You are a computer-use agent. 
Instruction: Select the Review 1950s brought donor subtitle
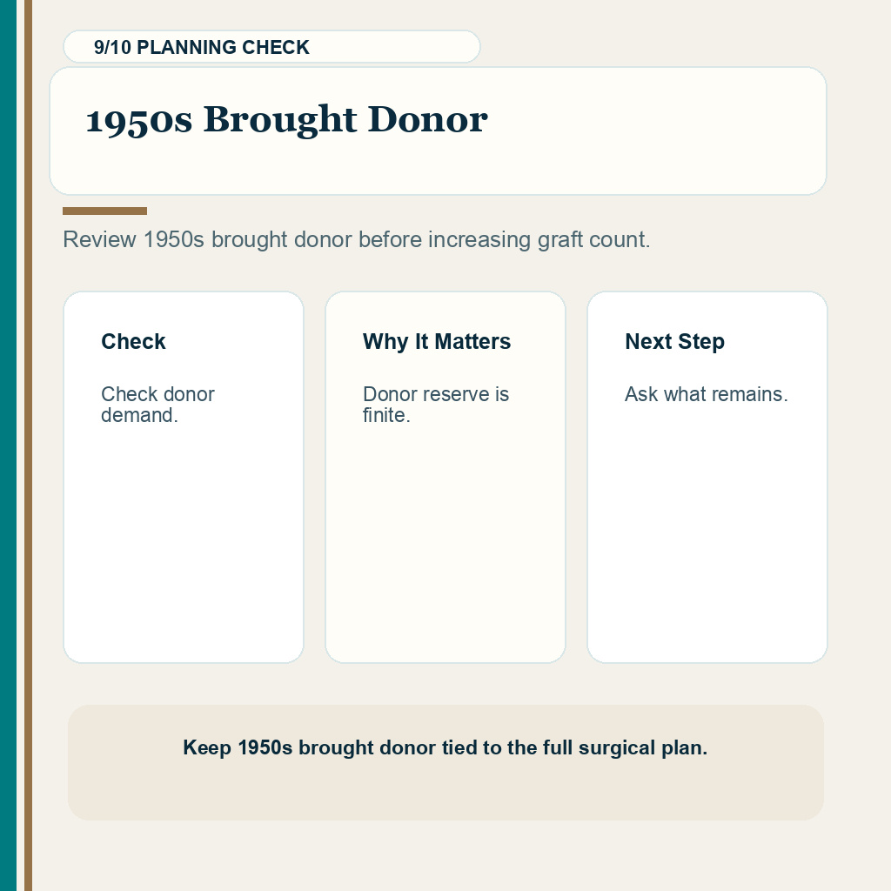[356, 240]
